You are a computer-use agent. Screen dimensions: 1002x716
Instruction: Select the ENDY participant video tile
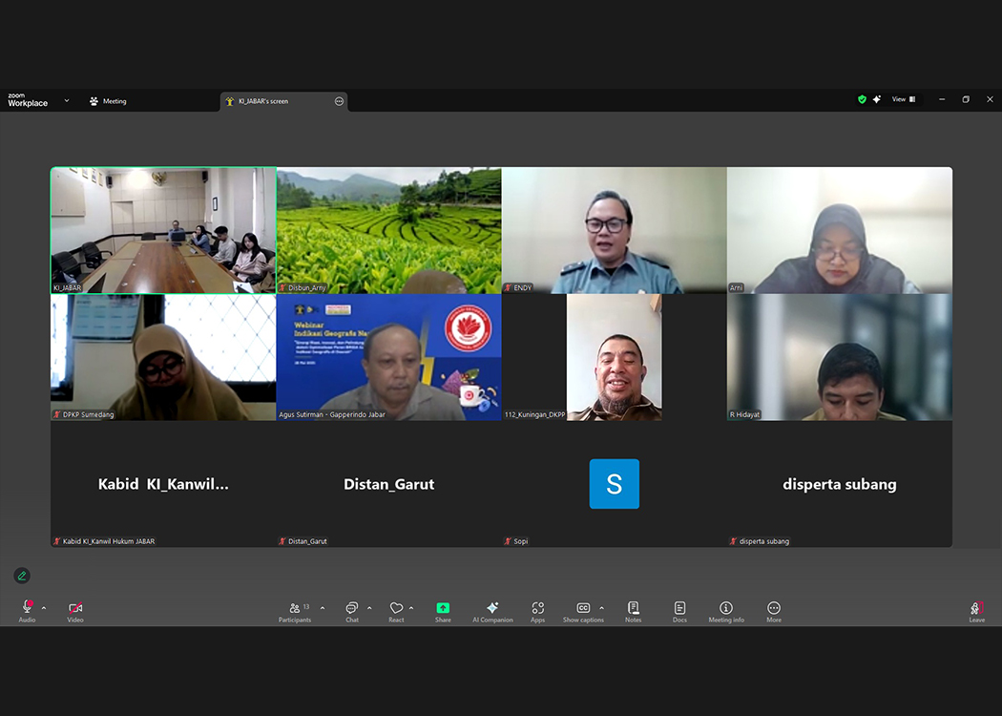point(614,230)
